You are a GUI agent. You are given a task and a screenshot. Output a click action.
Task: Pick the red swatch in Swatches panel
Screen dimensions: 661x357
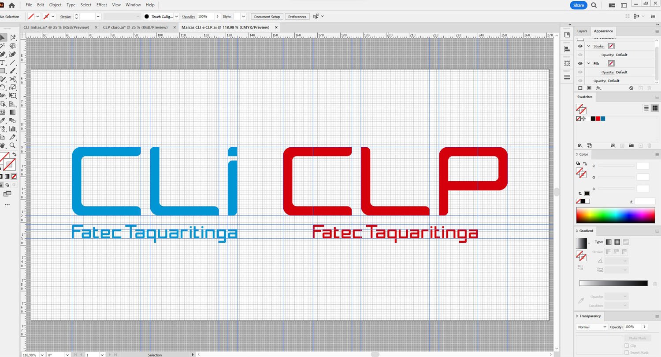click(598, 119)
